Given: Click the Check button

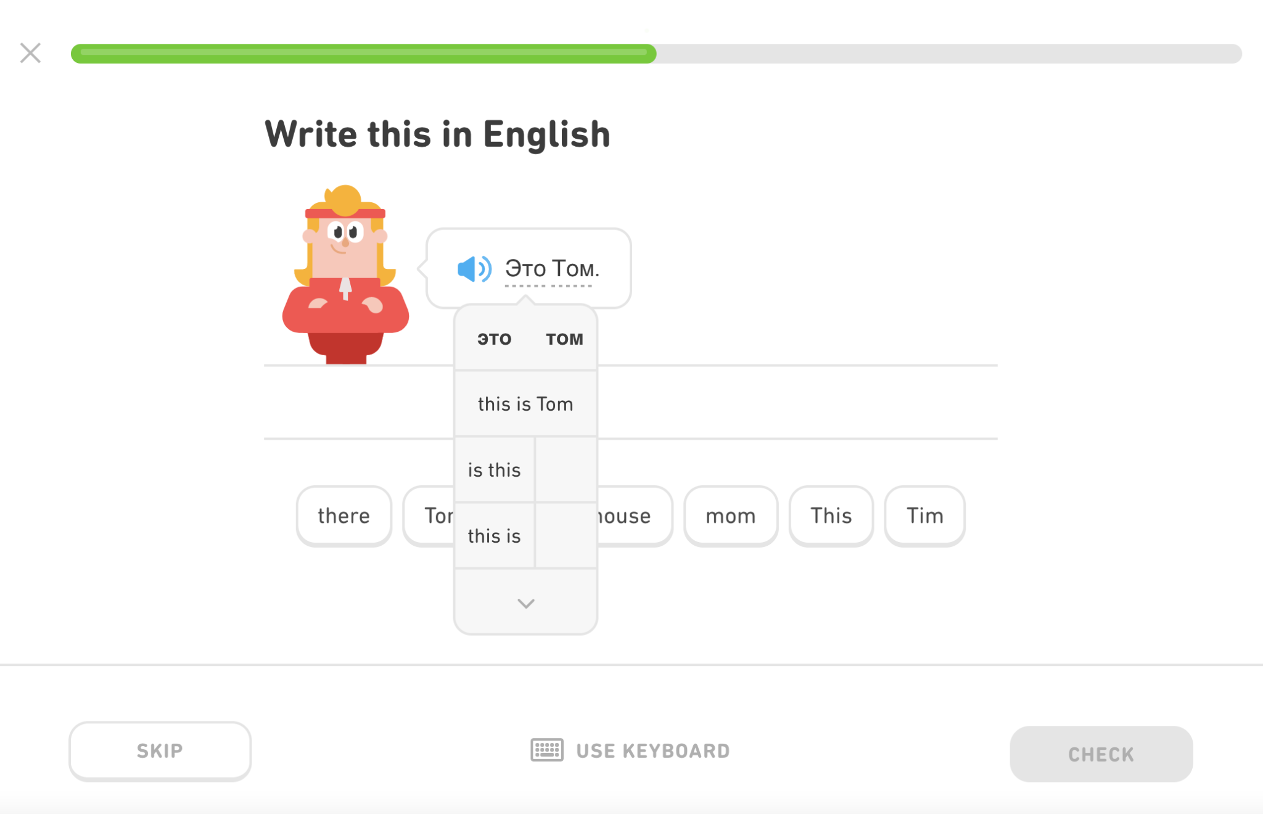Looking at the screenshot, I should pyautogui.click(x=1101, y=754).
